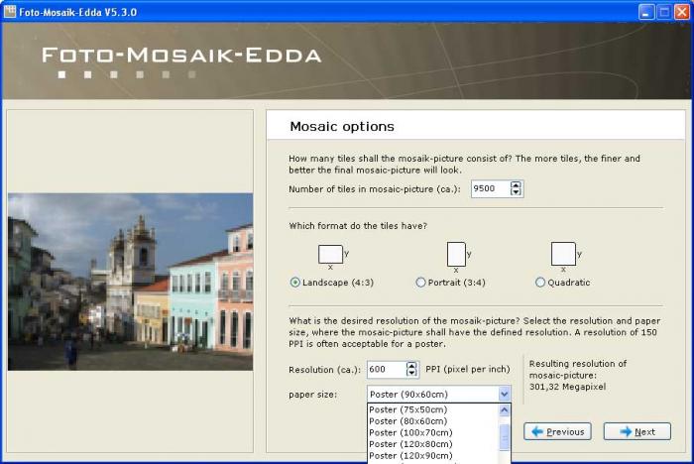Choose Poster (75x50cm) from the list

click(433, 409)
